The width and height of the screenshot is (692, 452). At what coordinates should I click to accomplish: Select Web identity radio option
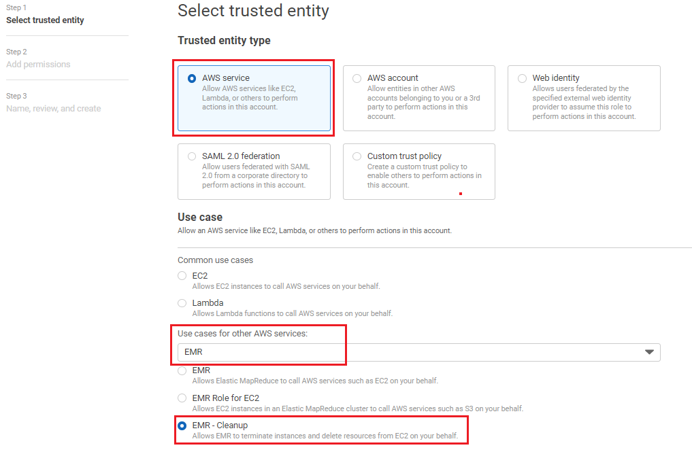(522, 78)
